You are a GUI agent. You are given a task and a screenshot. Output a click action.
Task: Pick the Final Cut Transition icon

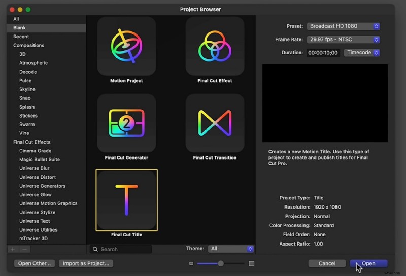point(215,123)
